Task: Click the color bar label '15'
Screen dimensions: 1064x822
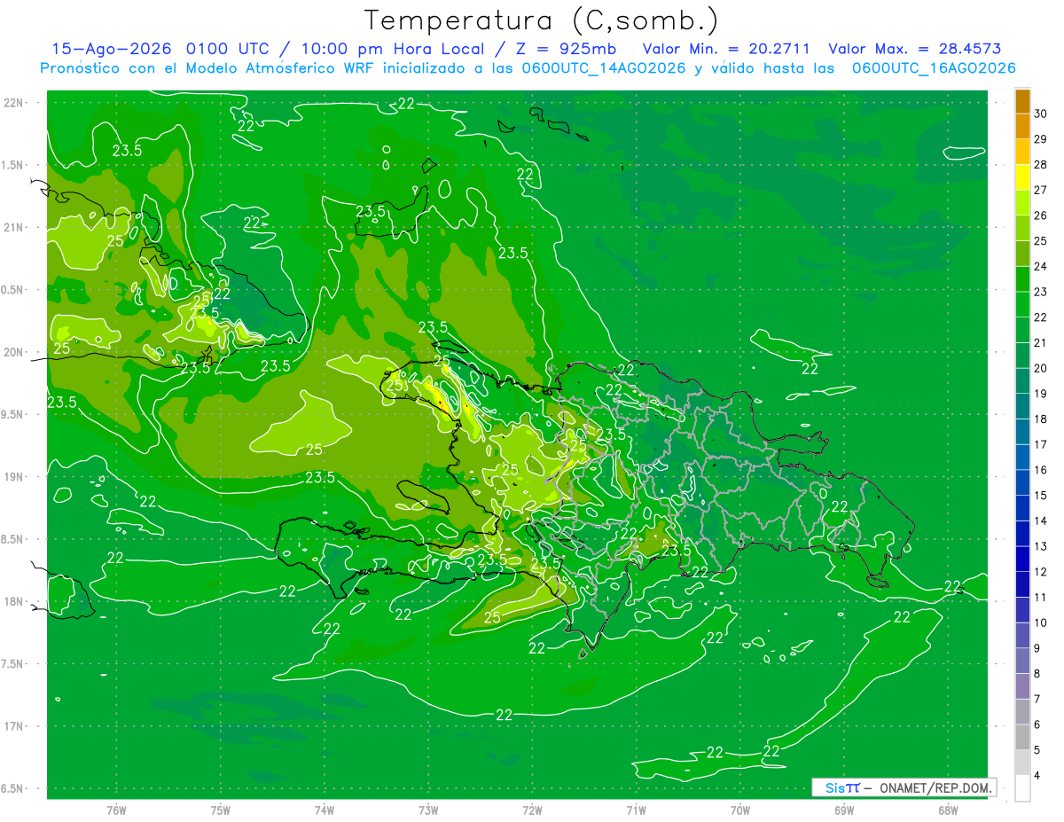Action: [x=1041, y=496]
